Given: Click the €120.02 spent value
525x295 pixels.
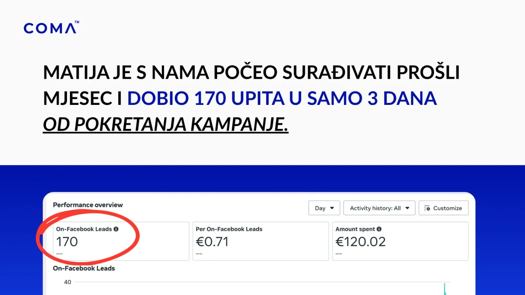Looking at the screenshot, I should click(360, 242).
